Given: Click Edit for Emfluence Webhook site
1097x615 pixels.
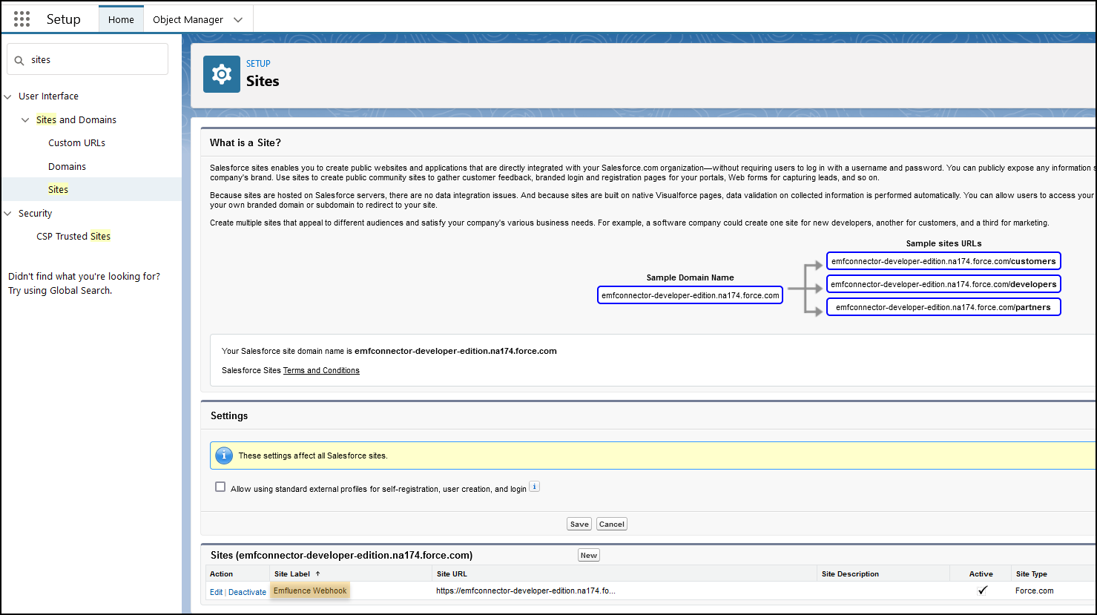Looking at the screenshot, I should coord(216,592).
